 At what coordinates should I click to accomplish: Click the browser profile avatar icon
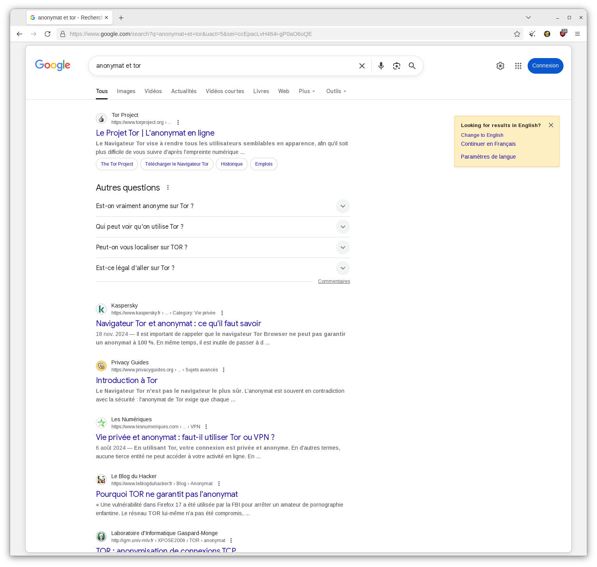[547, 34]
